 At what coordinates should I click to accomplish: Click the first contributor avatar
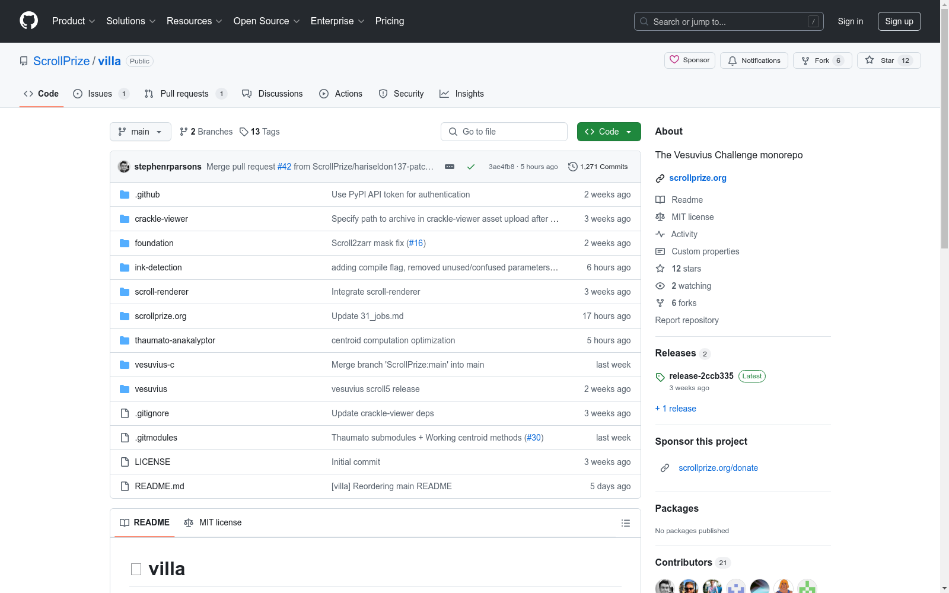tap(665, 586)
